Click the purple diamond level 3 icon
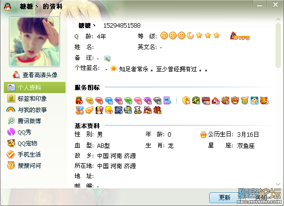This screenshot has width=284, height=206. coord(118,100)
